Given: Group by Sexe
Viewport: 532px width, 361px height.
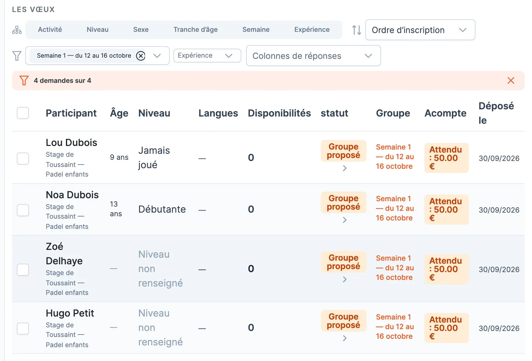Looking at the screenshot, I should (141, 29).
